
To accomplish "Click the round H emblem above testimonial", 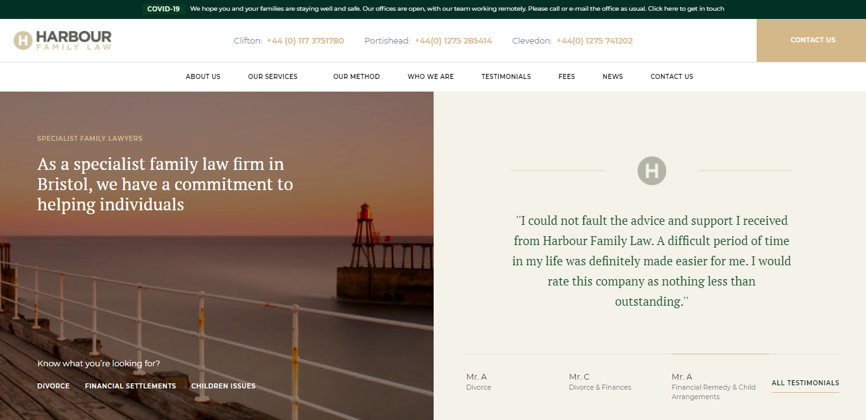I will tap(652, 171).
